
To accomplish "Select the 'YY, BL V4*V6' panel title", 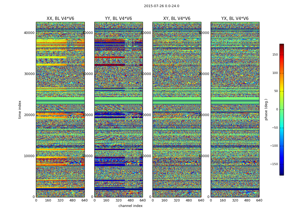I will click(118, 19).
